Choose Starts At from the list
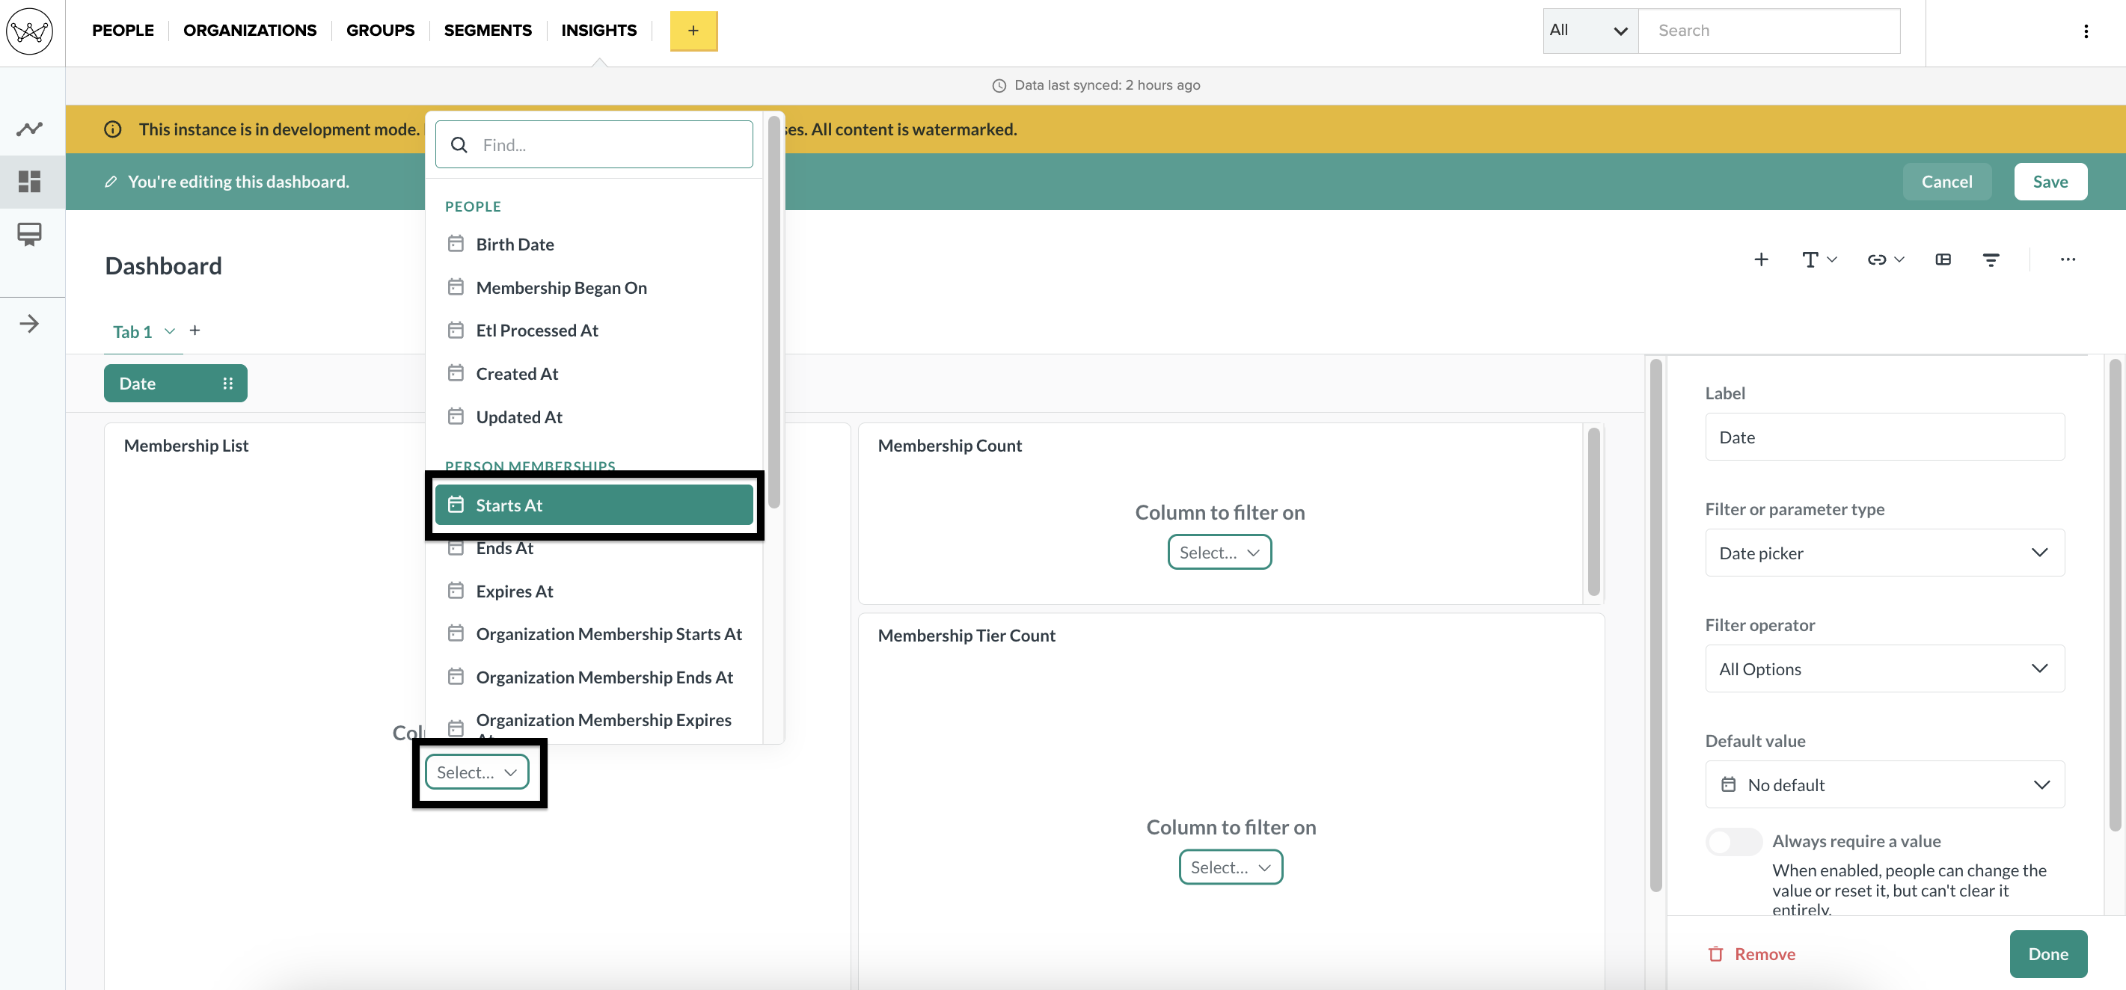2126x990 pixels. 593,505
